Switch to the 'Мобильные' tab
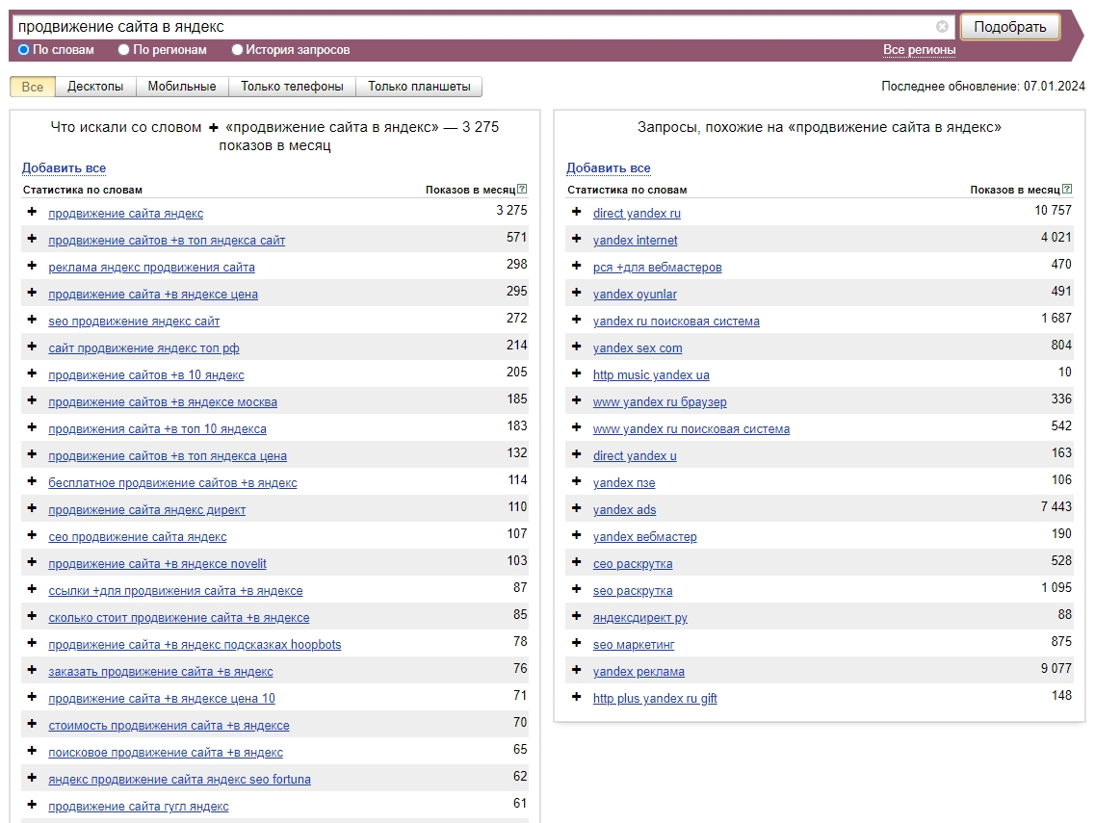 click(182, 87)
